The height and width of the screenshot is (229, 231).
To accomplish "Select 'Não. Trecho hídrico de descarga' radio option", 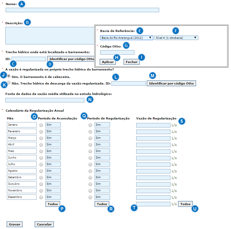I will point(9,83).
